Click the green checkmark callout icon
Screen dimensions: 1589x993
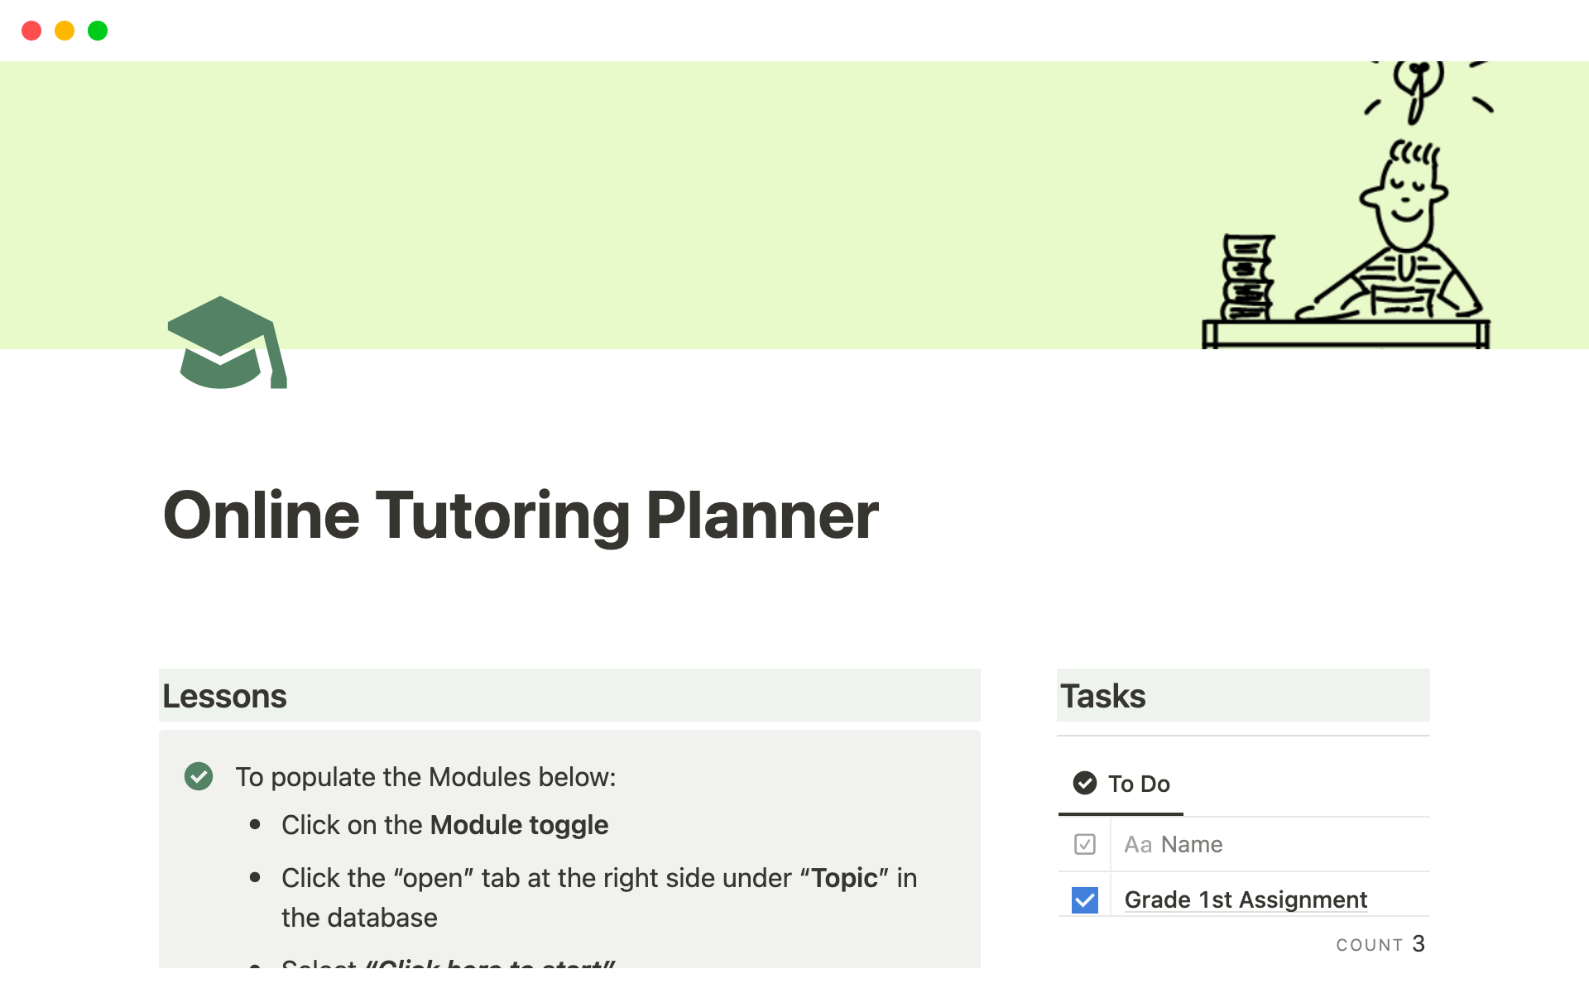tap(199, 776)
